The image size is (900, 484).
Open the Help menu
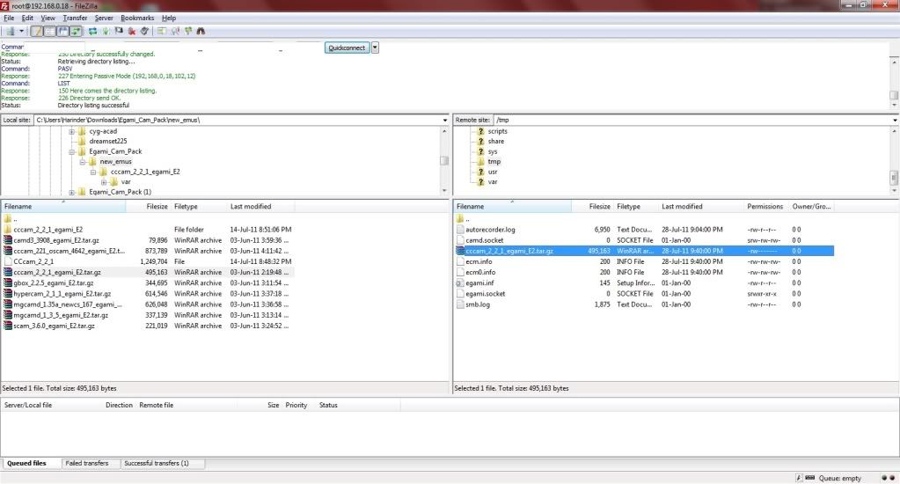[x=169, y=18]
